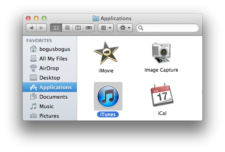Image resolution: width=225 pixels, height=152 pixels.
Task: Go forward with the right arrow button
Action: 42,28
